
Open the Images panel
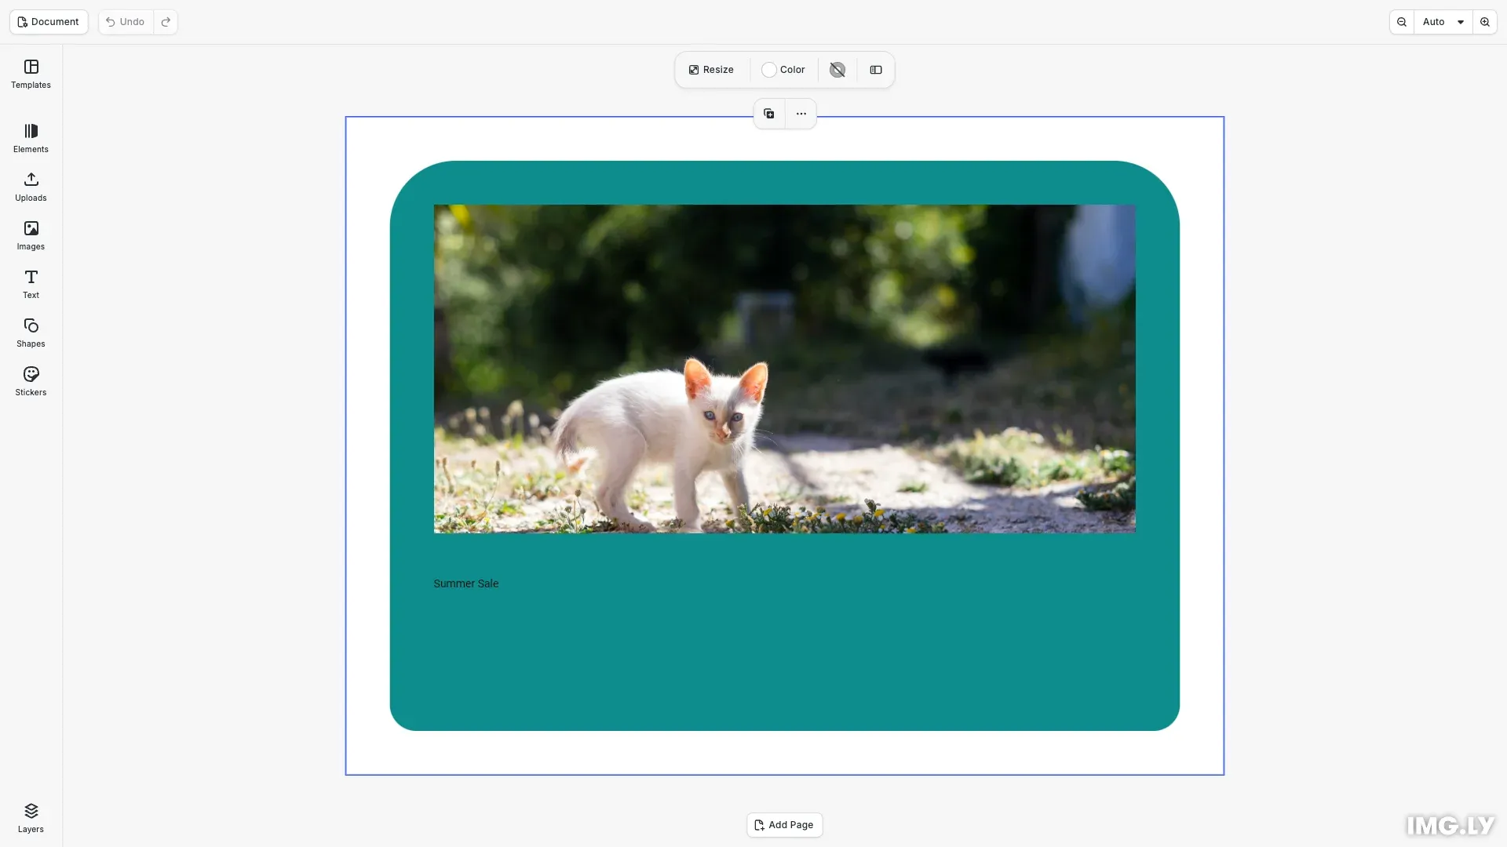31,235
